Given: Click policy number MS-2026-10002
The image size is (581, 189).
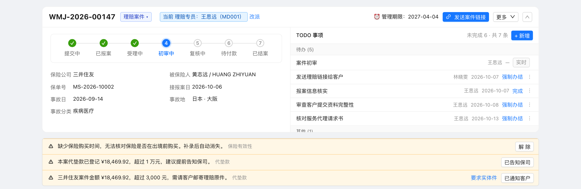Looking at the screenshot, I should [93, 87].
